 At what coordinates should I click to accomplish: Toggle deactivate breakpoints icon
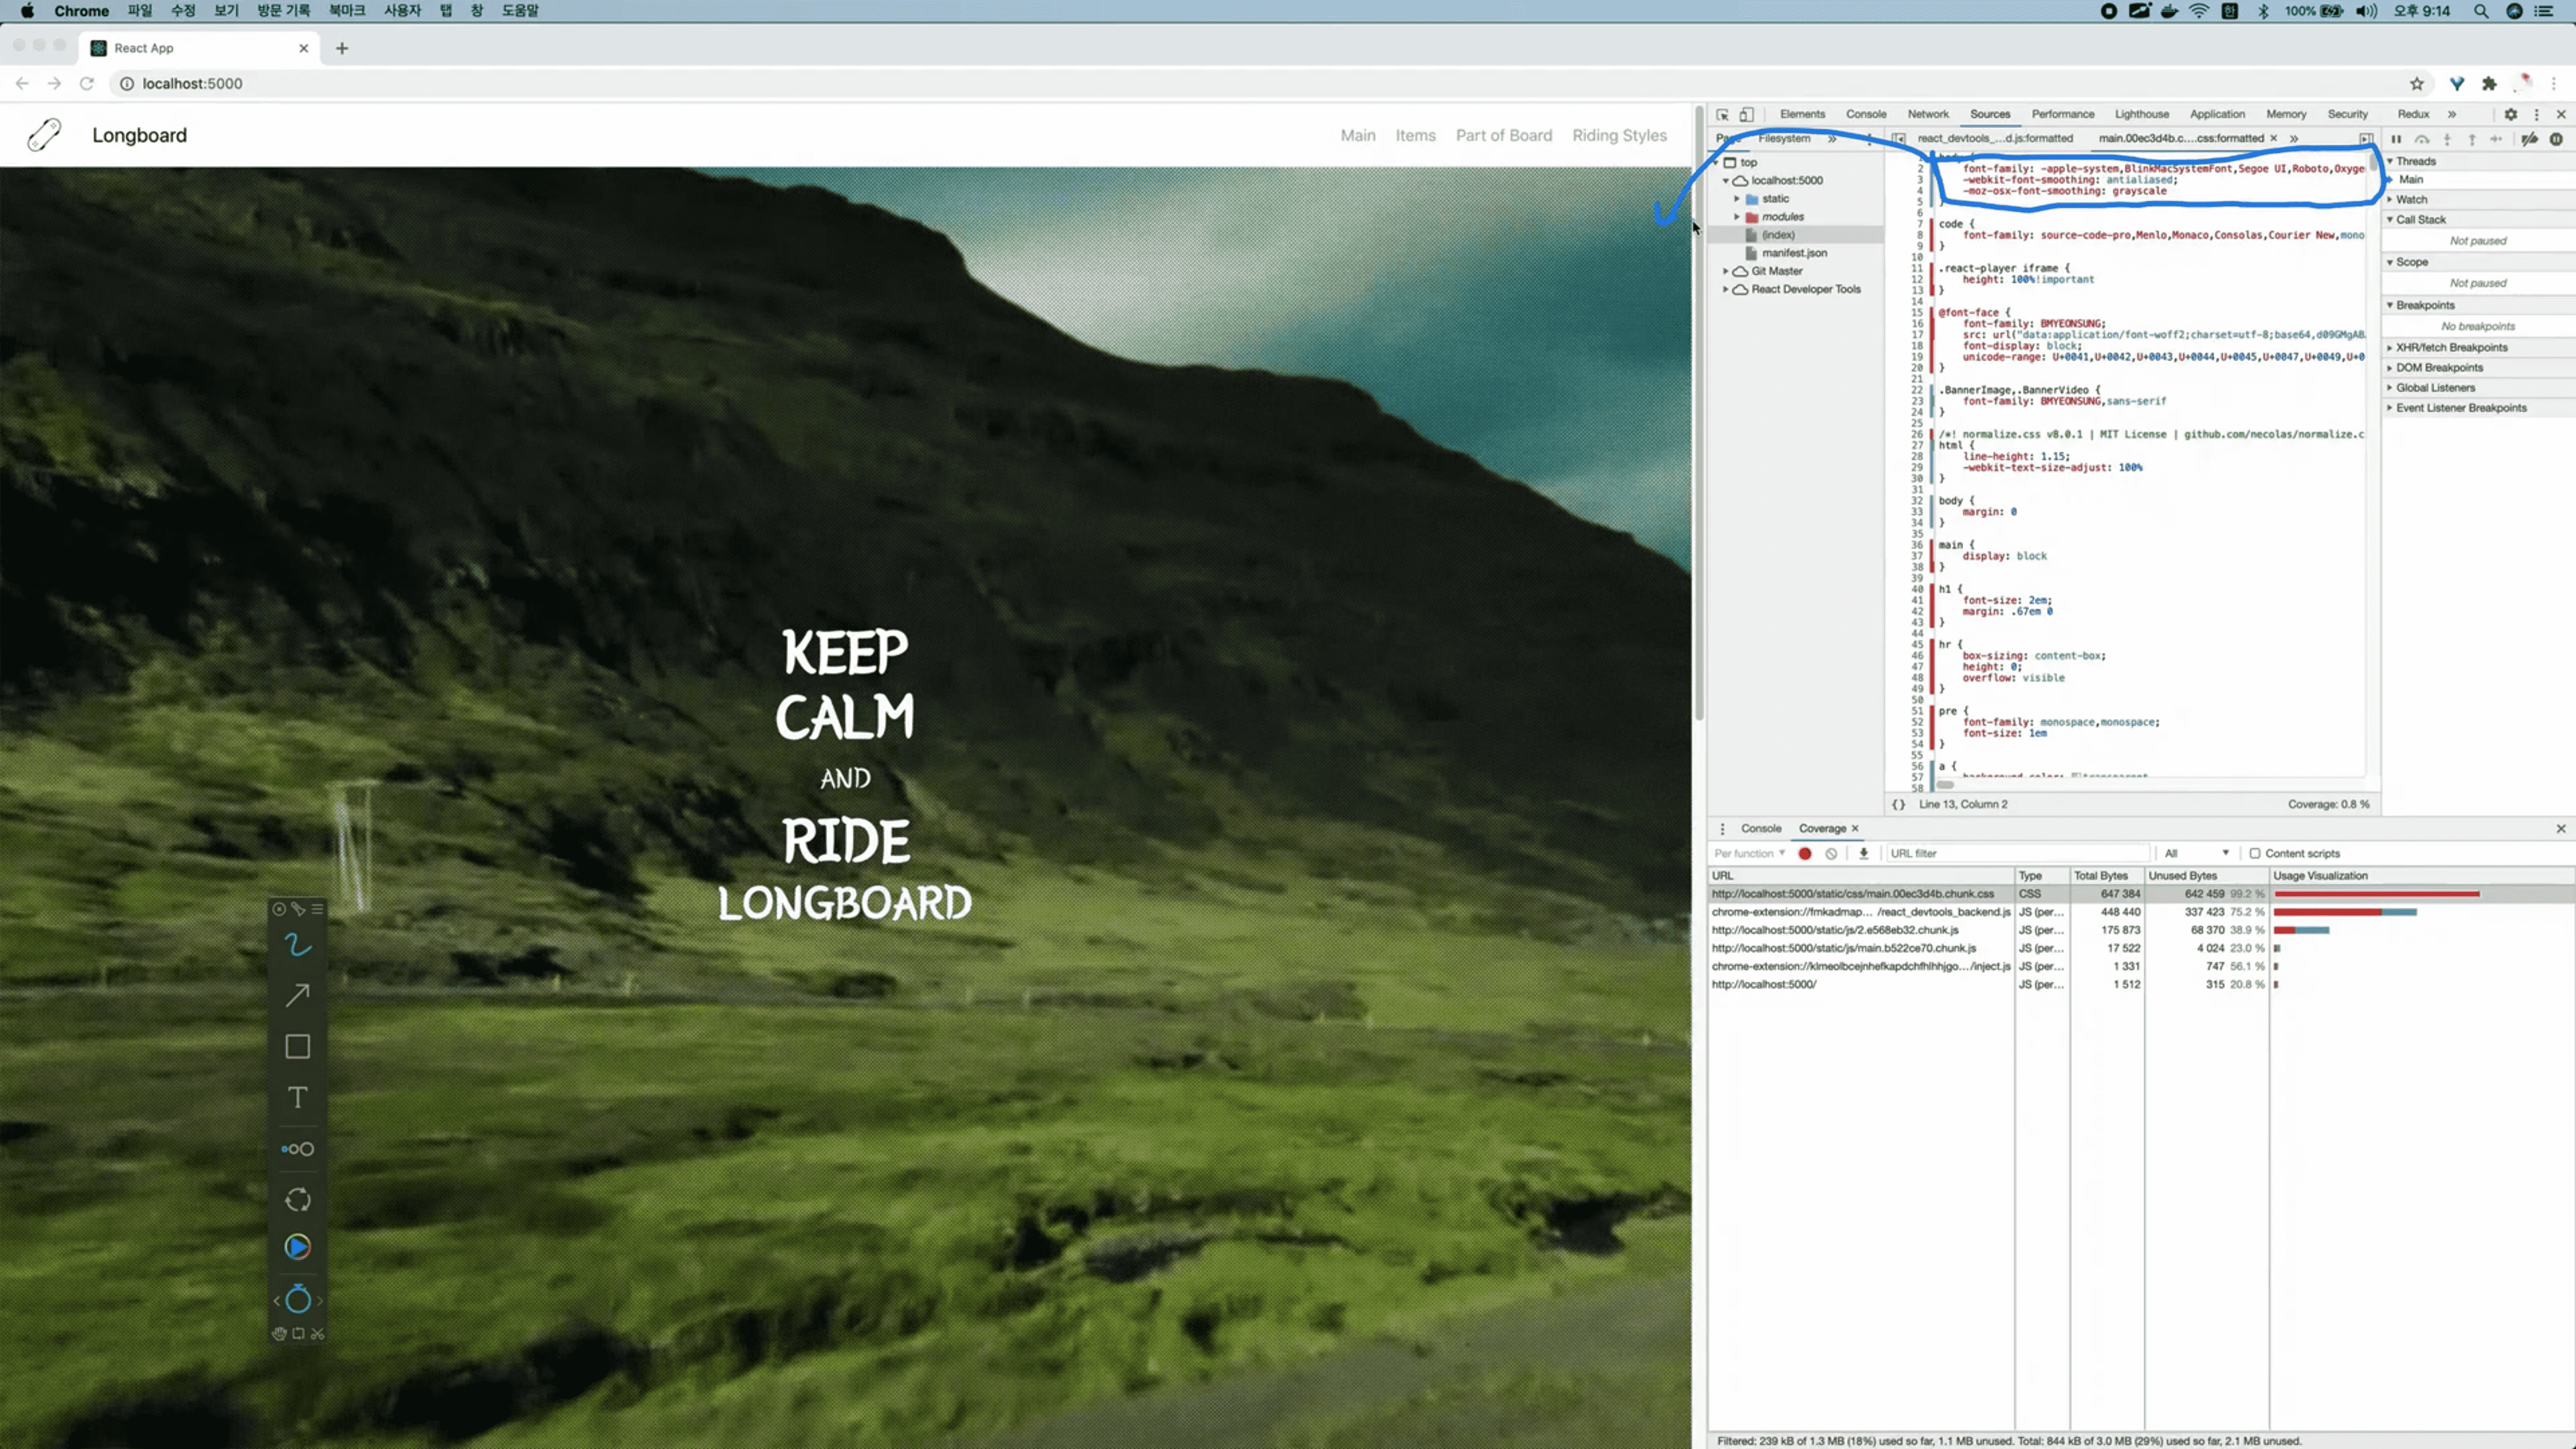point(2529,139)
